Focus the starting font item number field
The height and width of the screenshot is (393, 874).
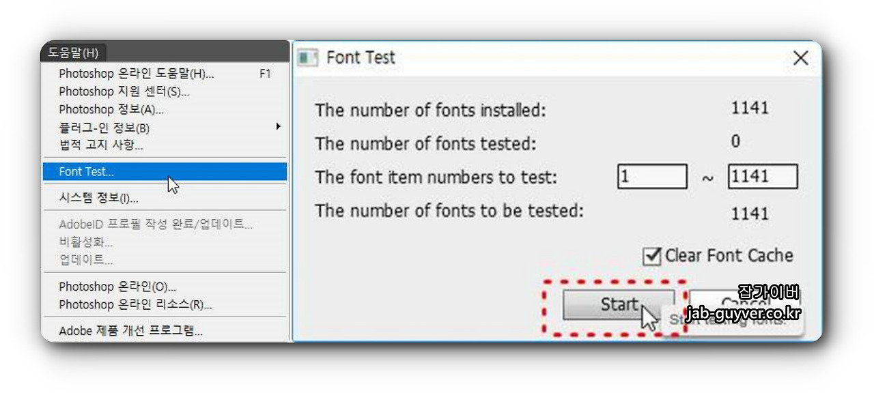pyautogui.click(x=652, y=177)
